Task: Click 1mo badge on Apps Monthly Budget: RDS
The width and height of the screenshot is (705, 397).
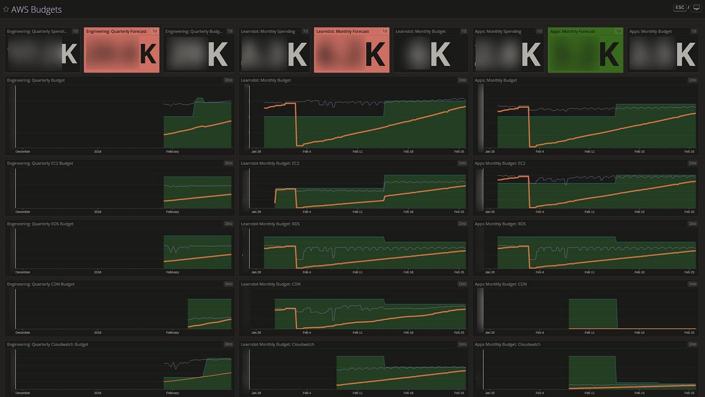Action: pyautogui.click(x=692, y=224)
